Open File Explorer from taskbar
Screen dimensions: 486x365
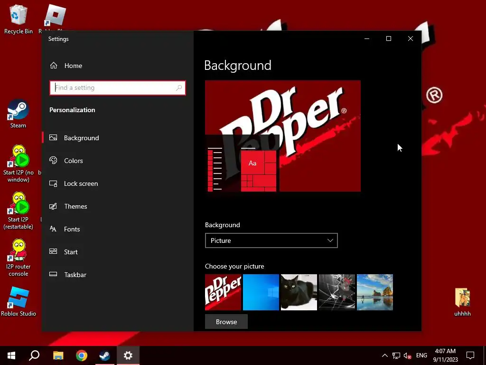point(58,355)
